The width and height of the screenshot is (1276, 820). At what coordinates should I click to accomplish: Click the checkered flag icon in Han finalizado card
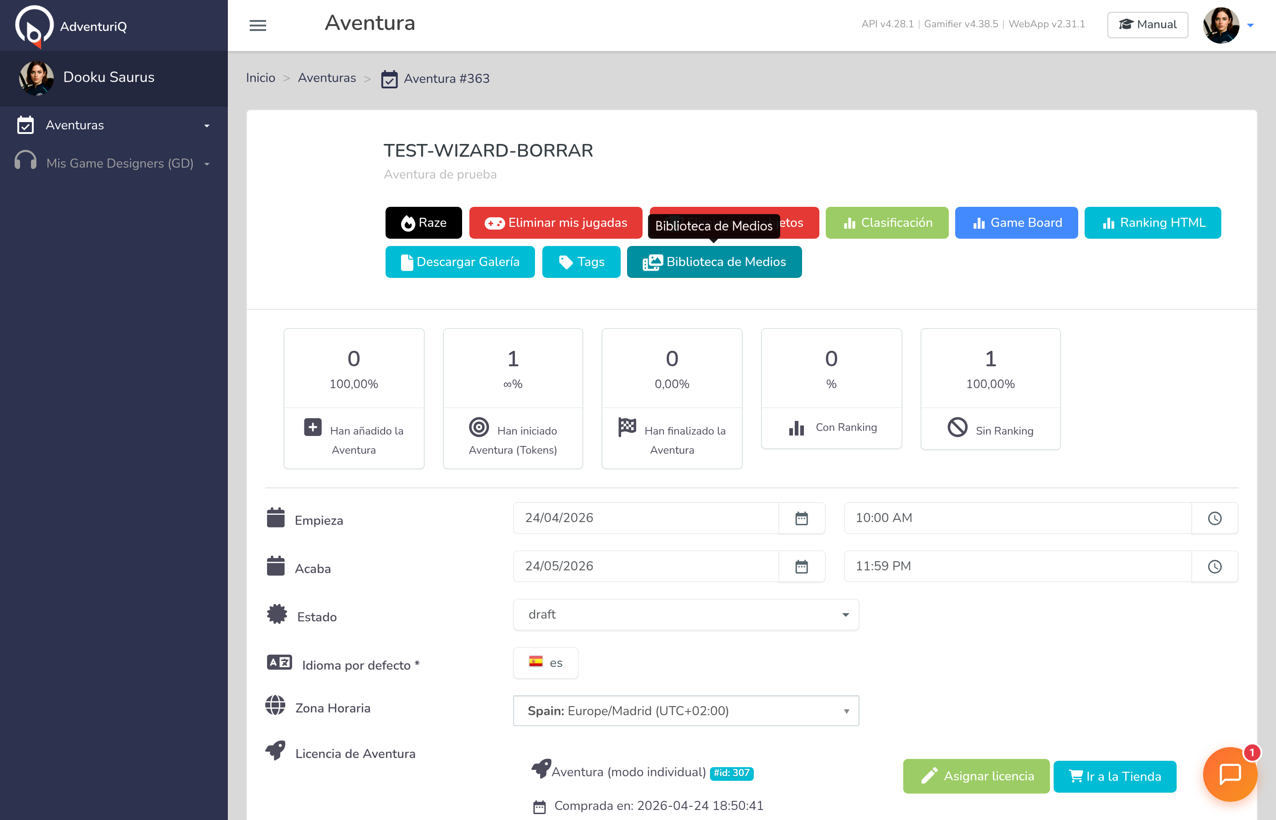point(628,427)
